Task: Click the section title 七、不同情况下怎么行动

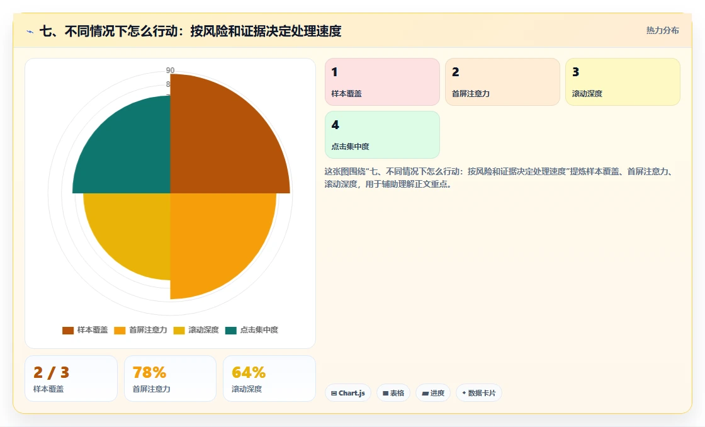Action: tap(191, 31)
